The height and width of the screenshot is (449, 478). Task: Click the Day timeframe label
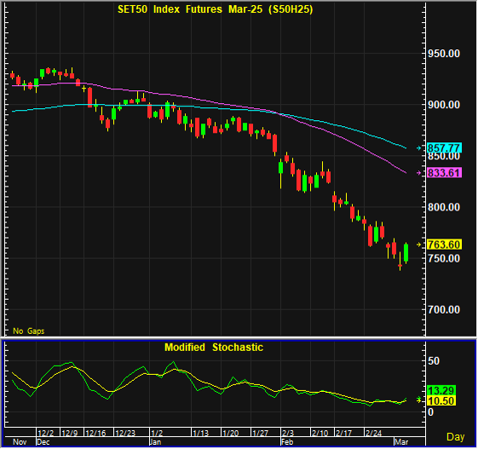click(x=456, y=437)
